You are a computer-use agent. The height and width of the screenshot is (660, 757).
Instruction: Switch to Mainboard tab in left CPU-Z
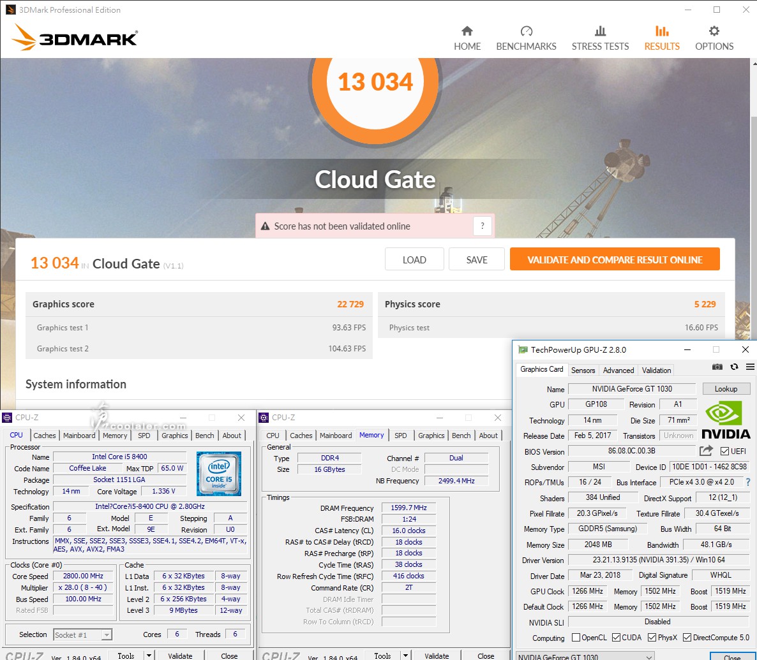[79, 435]
